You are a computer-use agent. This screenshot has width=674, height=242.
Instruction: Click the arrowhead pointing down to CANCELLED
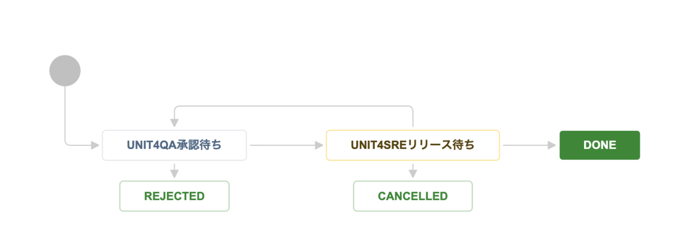(412, 174)
